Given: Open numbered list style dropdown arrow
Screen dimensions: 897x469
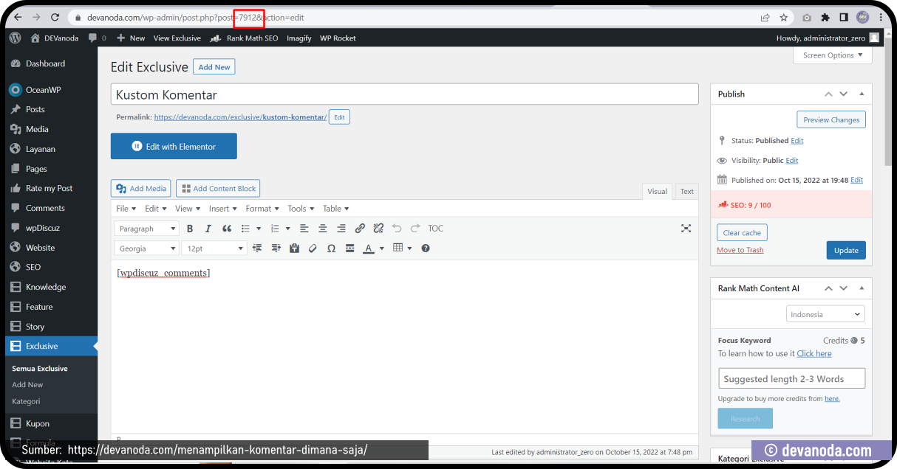Looking at the screenshot, I should pyautogui.click(x=287, y=229).
